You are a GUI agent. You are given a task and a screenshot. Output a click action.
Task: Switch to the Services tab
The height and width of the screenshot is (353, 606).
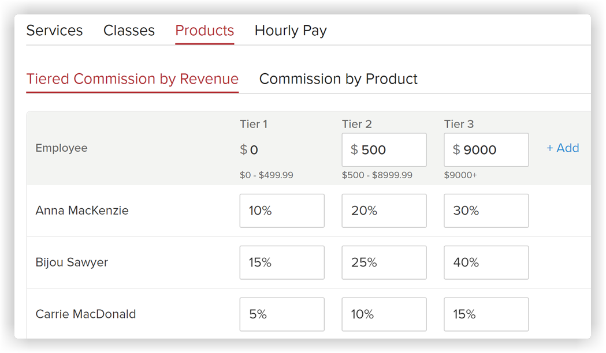(x=54, y=31)
